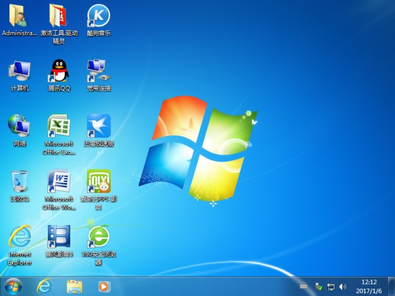Image resolution: width=395 pixels, height=296 pixels.
Task: Select the 爱奇艺PPS影音 shortcut
Action: [99, 181]
